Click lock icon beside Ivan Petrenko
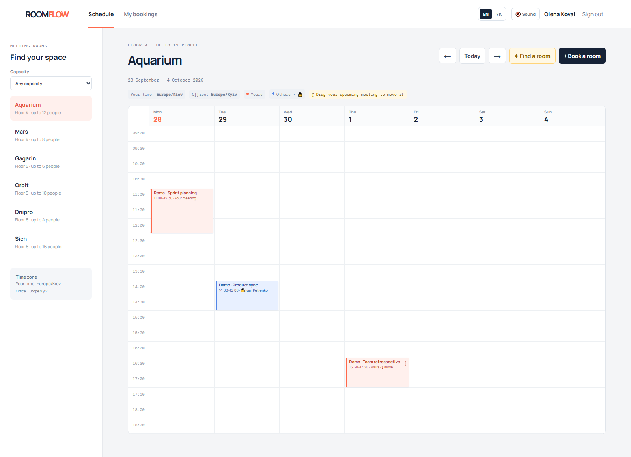Image resolution: width=631 pixels, height=457 pixels. (x=243, y=290)
